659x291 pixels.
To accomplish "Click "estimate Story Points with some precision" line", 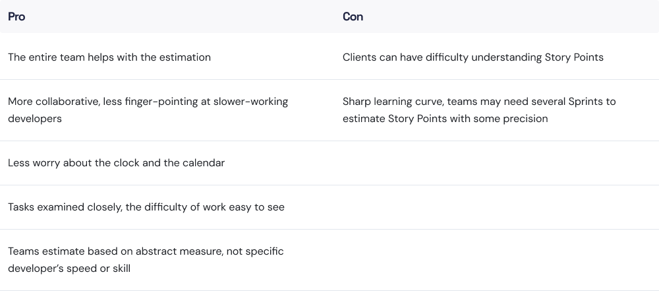I will [x=445, y=119].
